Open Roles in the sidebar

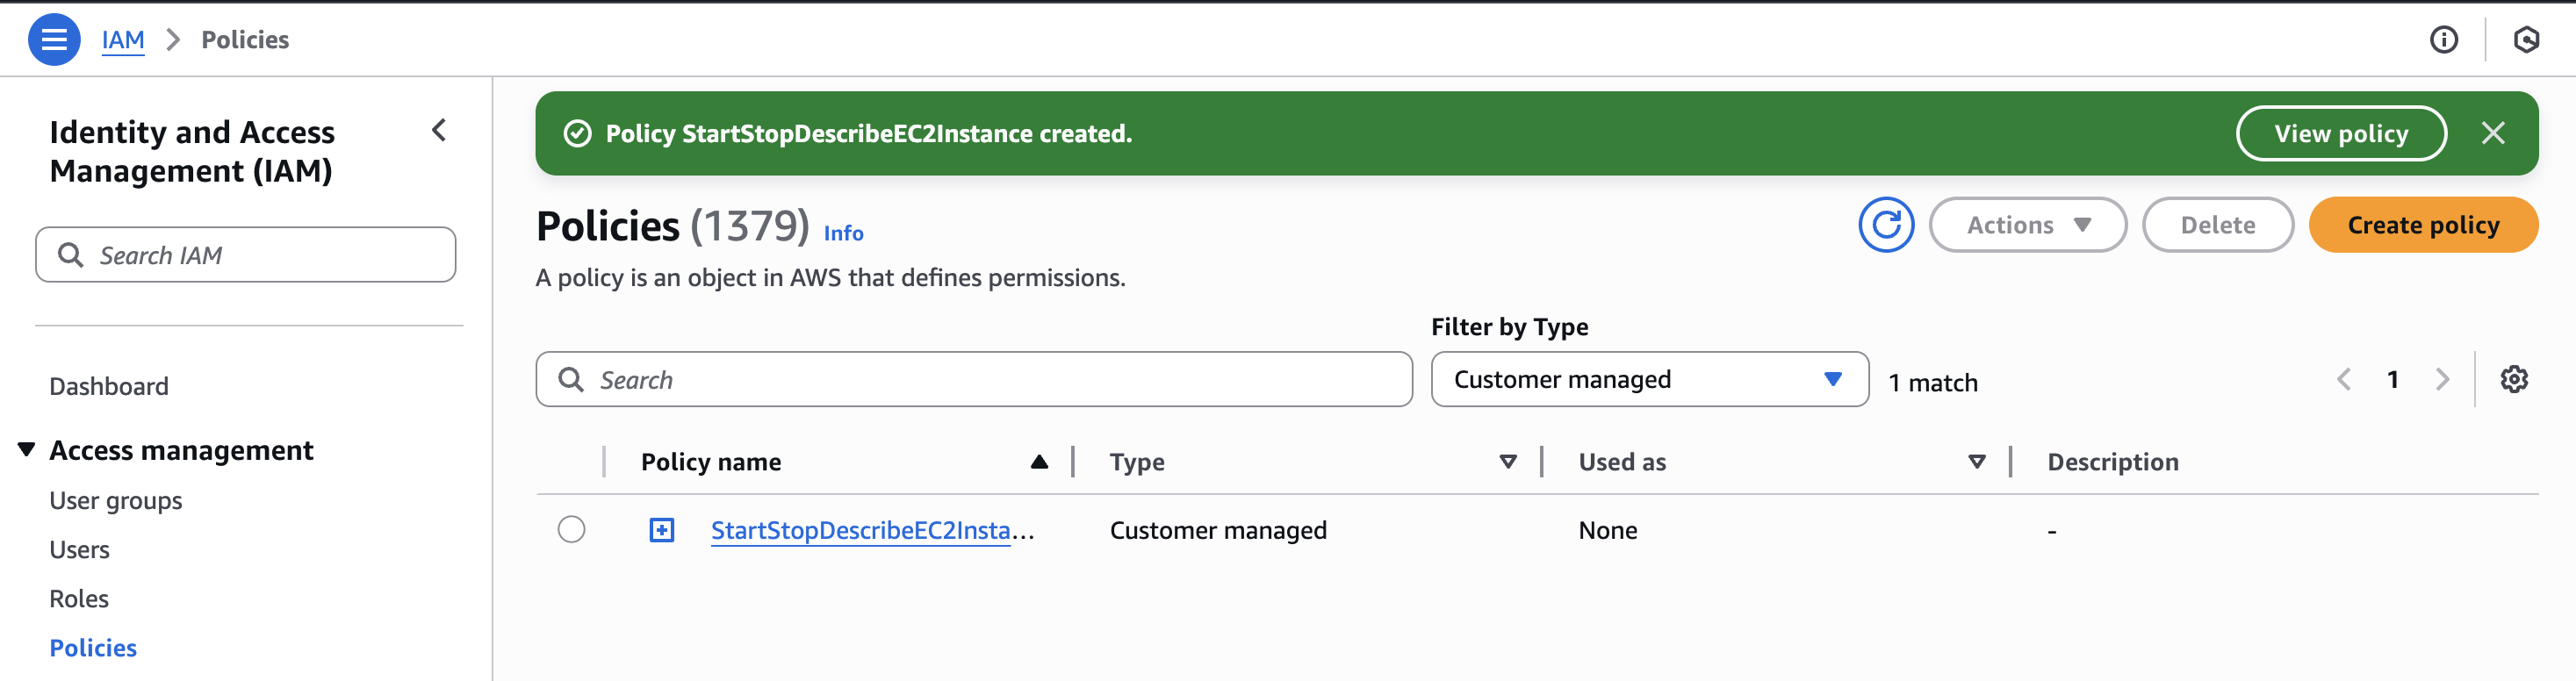(79, 599)
